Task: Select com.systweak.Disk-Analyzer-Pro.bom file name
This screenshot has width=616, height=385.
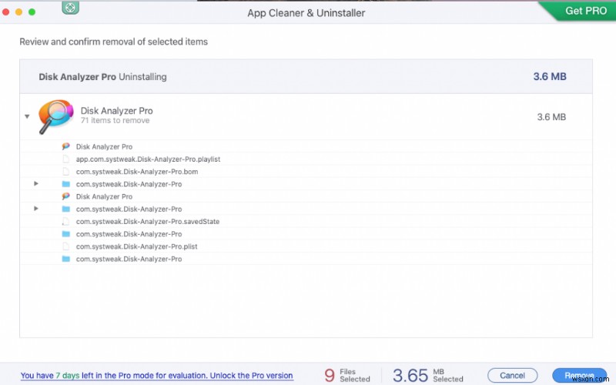Action: (137, 172)
